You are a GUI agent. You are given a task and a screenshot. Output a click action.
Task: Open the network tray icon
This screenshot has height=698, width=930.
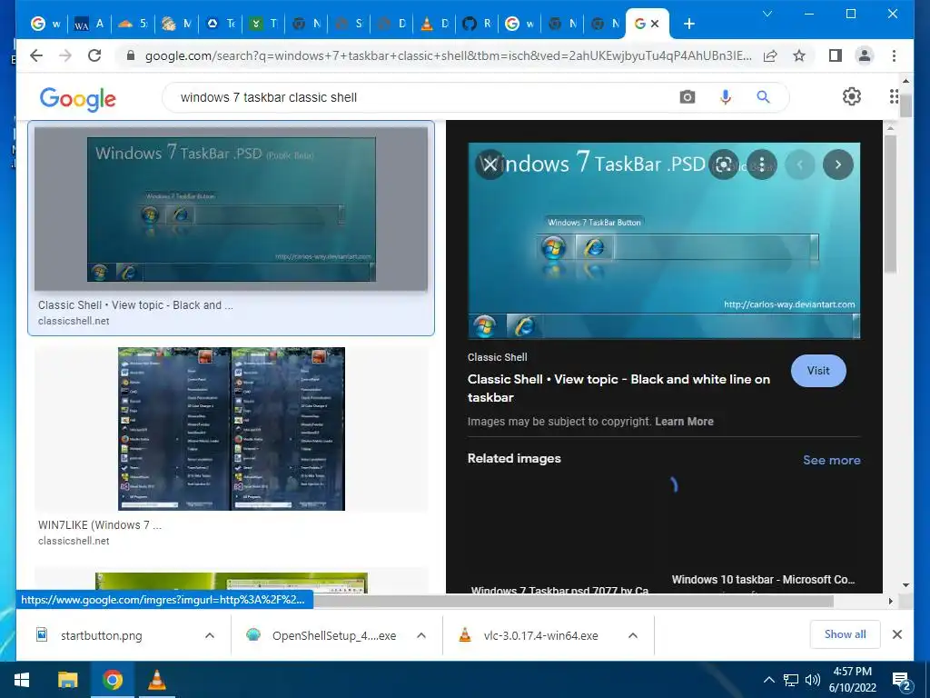(791, 680)
